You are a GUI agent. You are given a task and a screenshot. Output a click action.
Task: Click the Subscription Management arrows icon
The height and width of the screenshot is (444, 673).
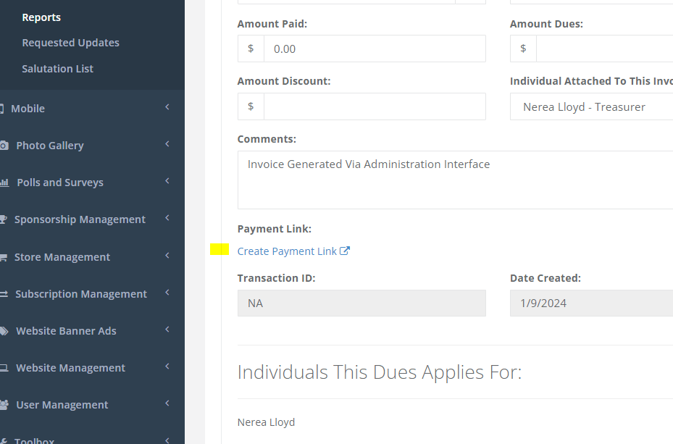[x=4, y=294]
